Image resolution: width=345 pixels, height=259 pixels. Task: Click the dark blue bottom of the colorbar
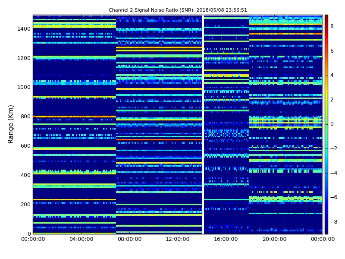pyautogui.click(x=326, y=230)
